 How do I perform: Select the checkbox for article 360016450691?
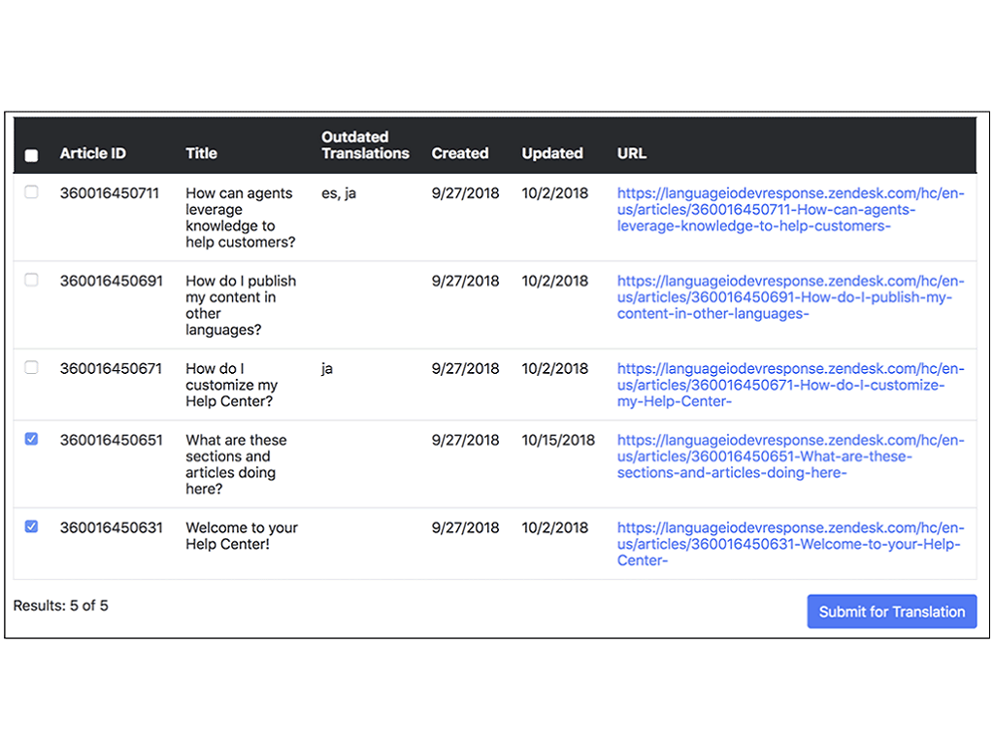(x=31, y=280)
